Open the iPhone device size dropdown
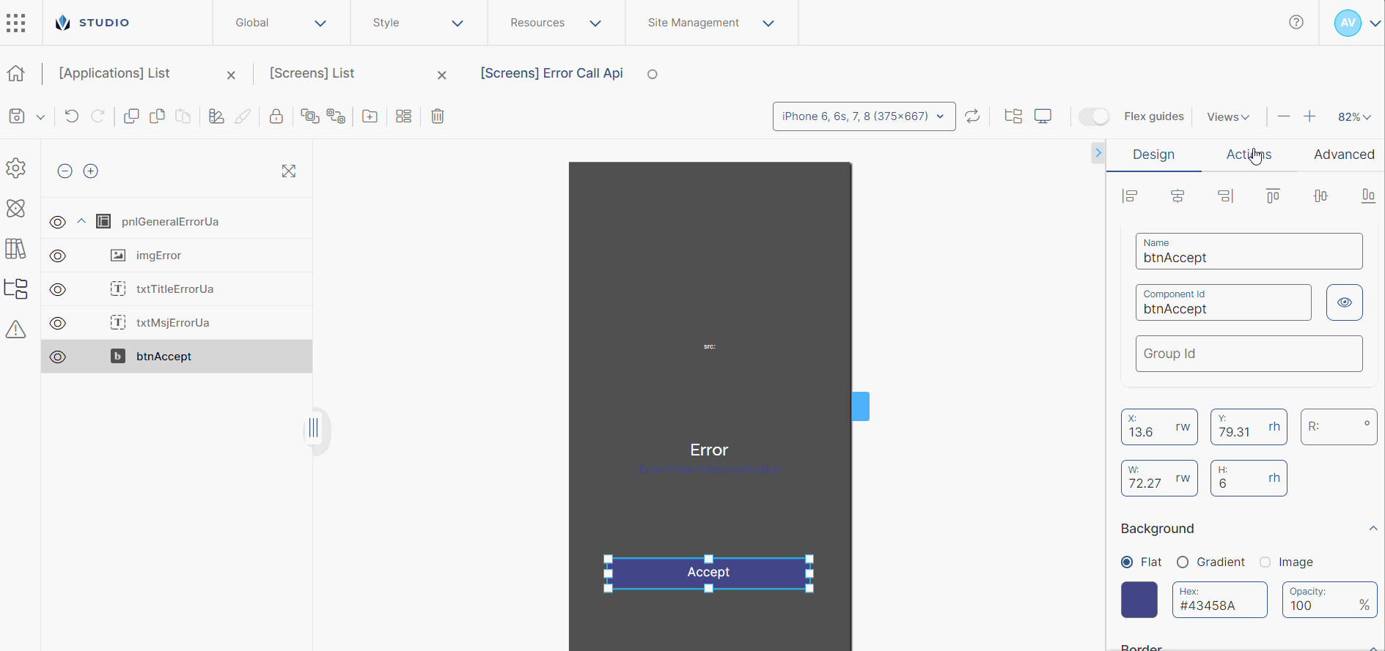Screen dimensions: 1385x651 pos(864,116)
